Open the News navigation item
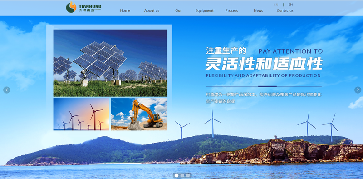The image size is (363, 179). (x=258, y=10)
